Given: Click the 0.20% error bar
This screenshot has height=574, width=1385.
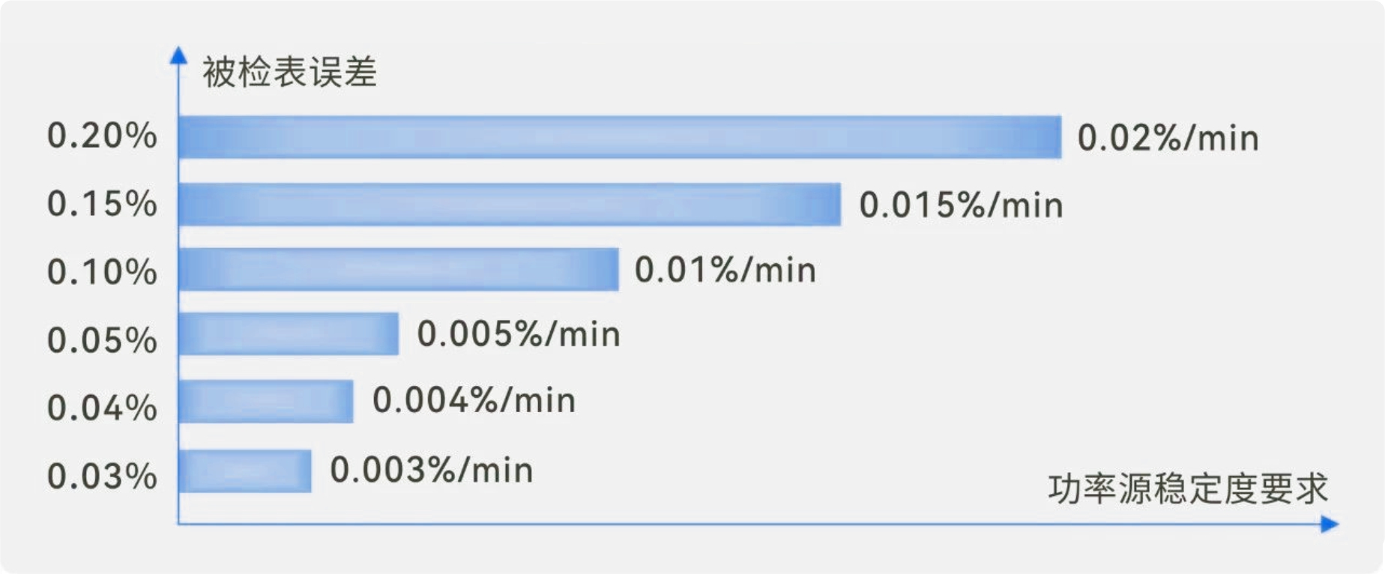Looking at the screenshot, I should [621, 137].
